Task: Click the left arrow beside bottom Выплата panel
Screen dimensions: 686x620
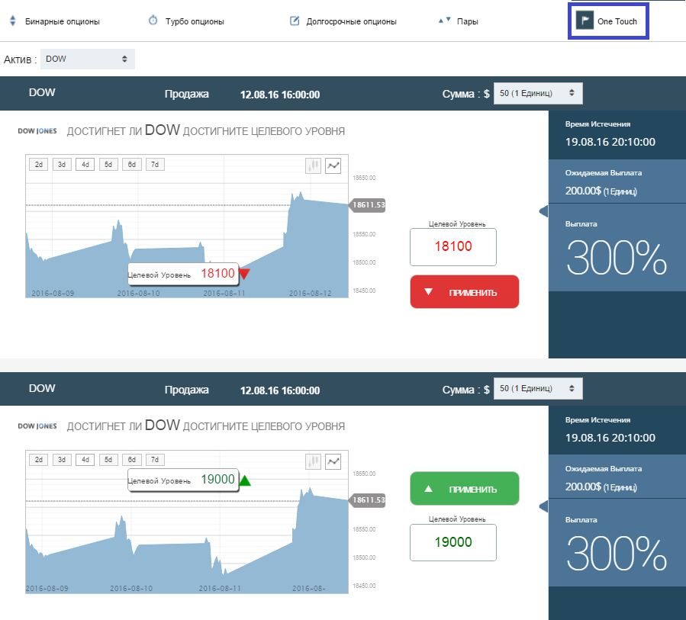Action: [x=544, y=507]
